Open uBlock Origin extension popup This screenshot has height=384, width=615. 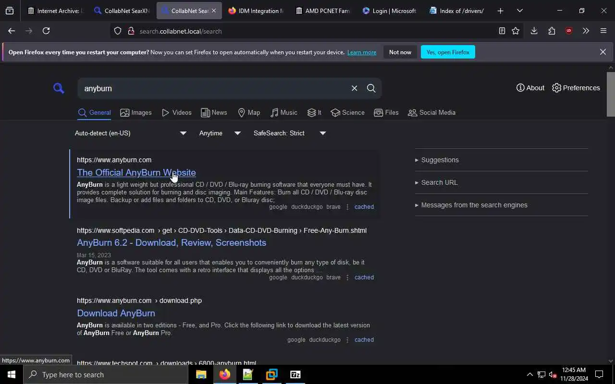[x=569, y=31]
